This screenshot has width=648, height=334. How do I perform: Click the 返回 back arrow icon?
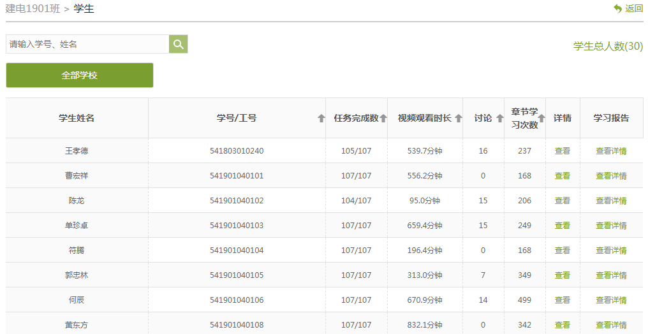pyautogui.click(x=617, y=8)
